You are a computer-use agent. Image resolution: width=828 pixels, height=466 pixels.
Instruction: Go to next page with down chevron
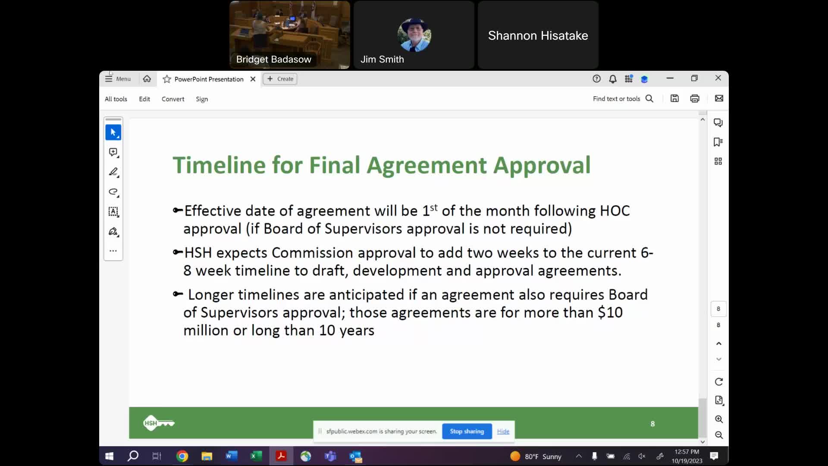[718, 359]
